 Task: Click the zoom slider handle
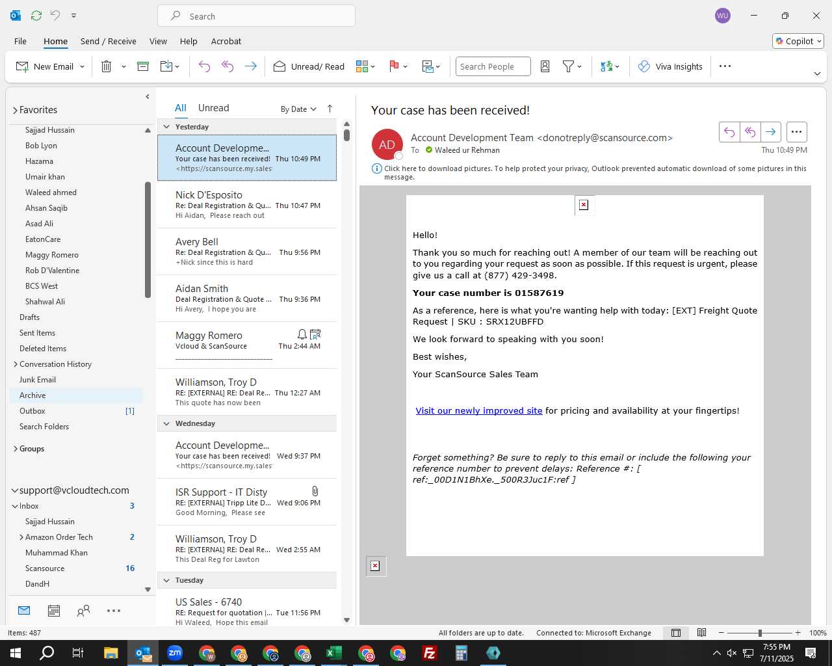coord(760,633)
